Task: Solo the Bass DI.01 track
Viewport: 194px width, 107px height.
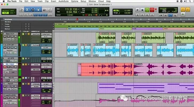Action: coord(12,36)
